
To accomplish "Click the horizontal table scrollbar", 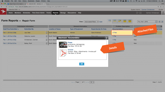I will (x=68, y=80).
